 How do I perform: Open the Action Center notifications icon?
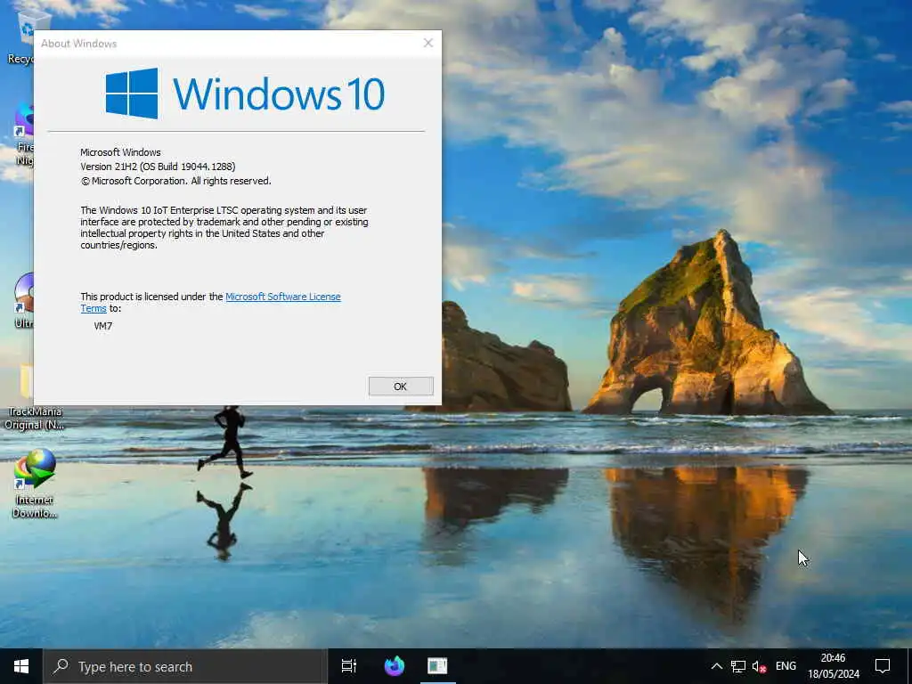click(x=883, y=666)
